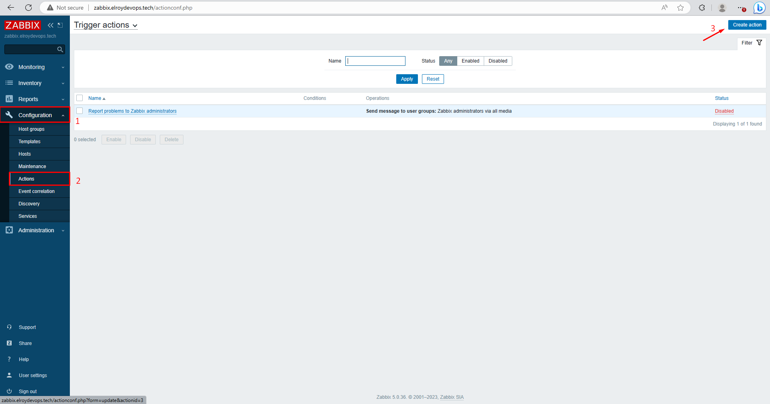Open Discovery menu item

[x=39, y=204]
